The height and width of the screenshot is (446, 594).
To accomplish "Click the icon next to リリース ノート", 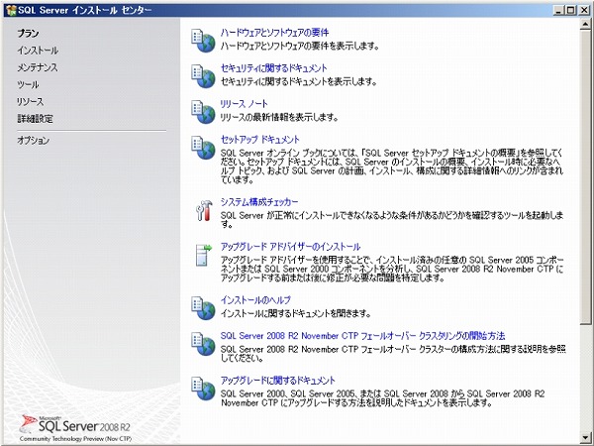I will (203, 112).
